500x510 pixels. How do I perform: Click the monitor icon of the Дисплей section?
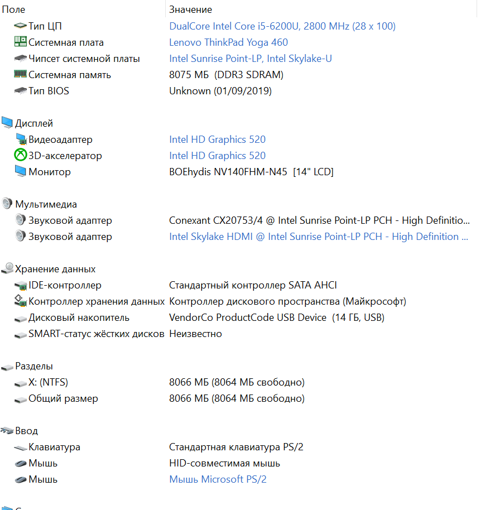tap(7, 123)
